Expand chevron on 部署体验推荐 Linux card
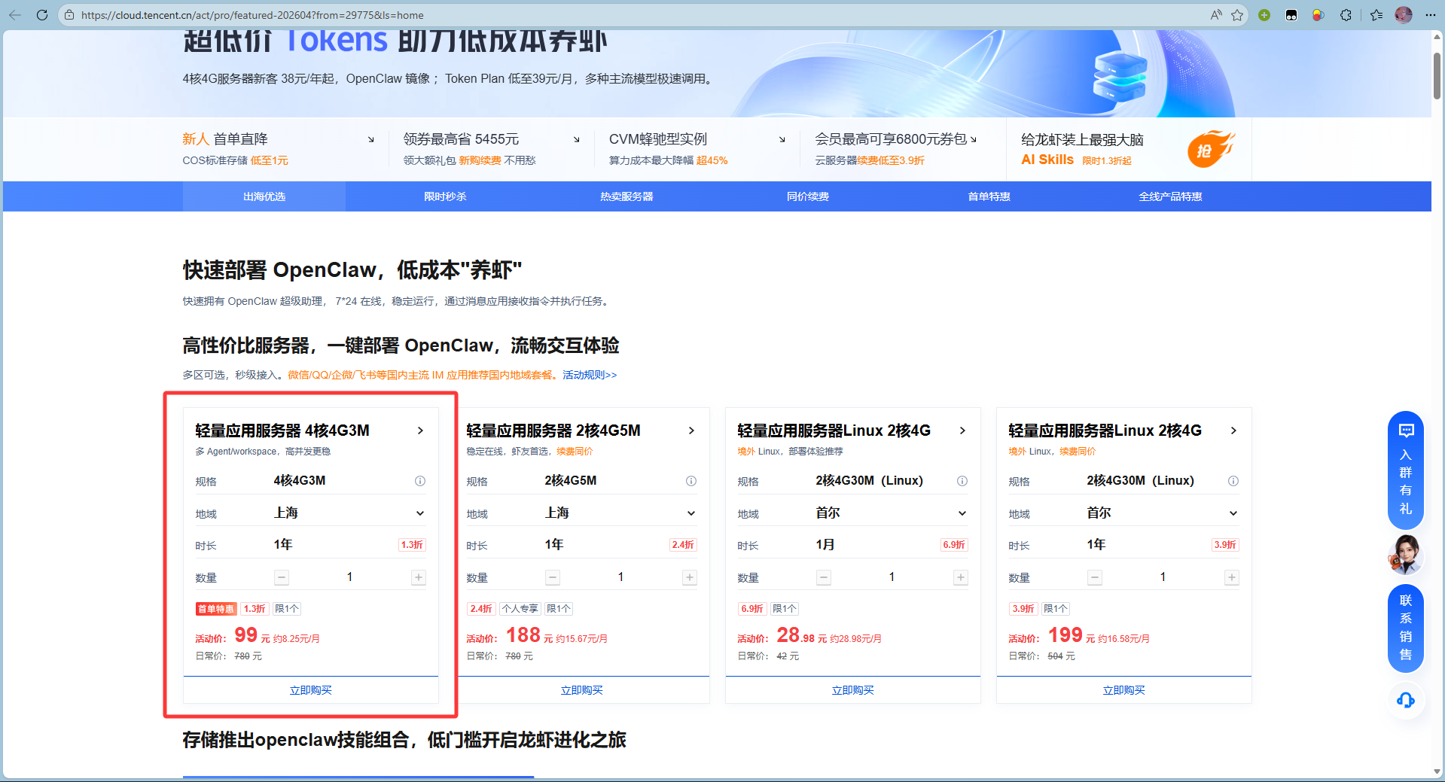The width and height of the screenshot is (1445, 782). coord(962,431)
